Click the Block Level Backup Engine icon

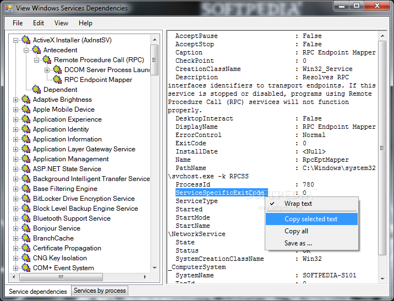(26, 209)
